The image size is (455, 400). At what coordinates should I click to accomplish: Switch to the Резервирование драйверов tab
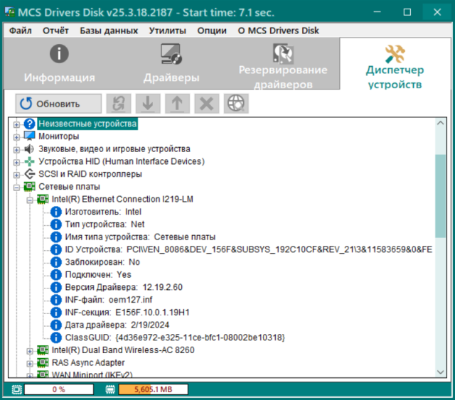coord(282,65)
